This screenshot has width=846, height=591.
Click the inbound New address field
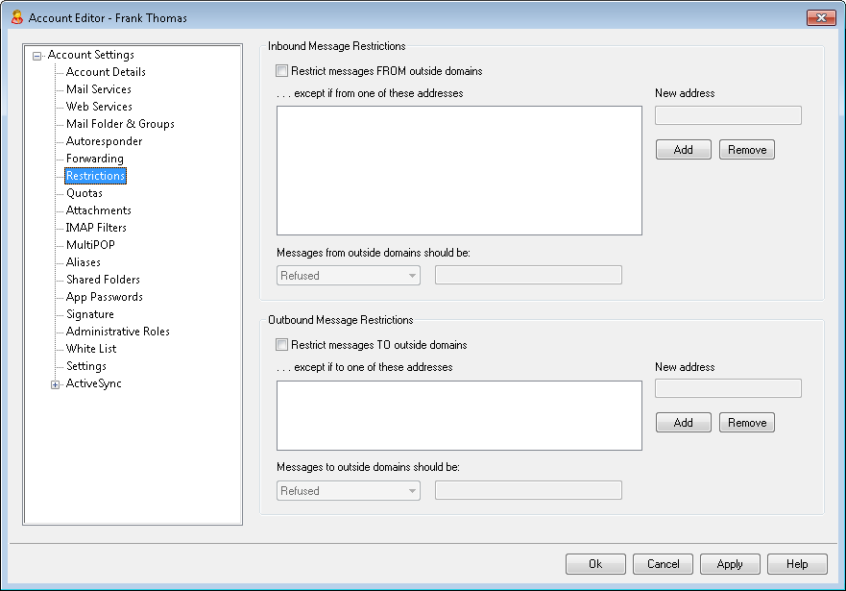click(728, 115)
